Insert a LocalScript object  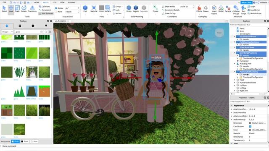[x=253, y=10]
